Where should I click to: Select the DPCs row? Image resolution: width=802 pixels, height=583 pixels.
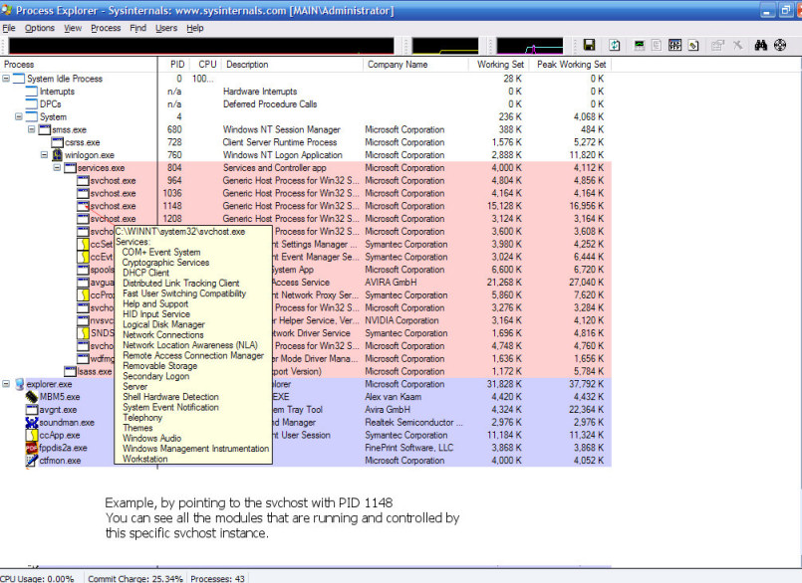pos(306,104)
